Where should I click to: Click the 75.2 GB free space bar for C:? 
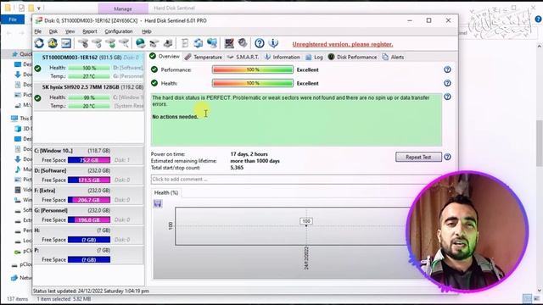tap(89, 160)
